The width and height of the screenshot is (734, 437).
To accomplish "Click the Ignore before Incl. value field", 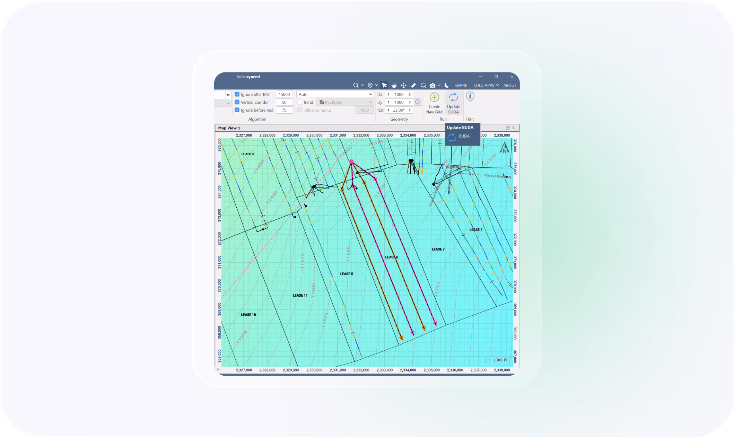I will tap(284, 110).
